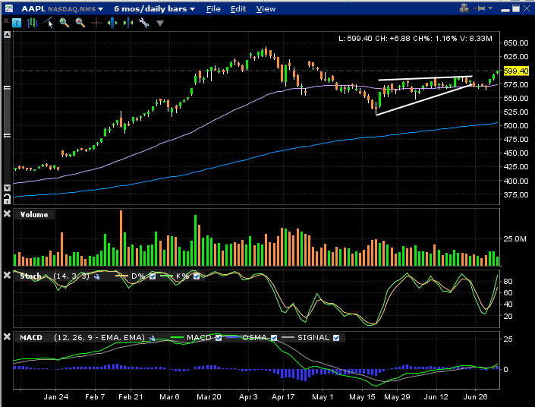Image resolution: width=535 pixels, height=407 pixels.
Task: Expand the toolbar's gray triangle menu
Action: [160, 24]
